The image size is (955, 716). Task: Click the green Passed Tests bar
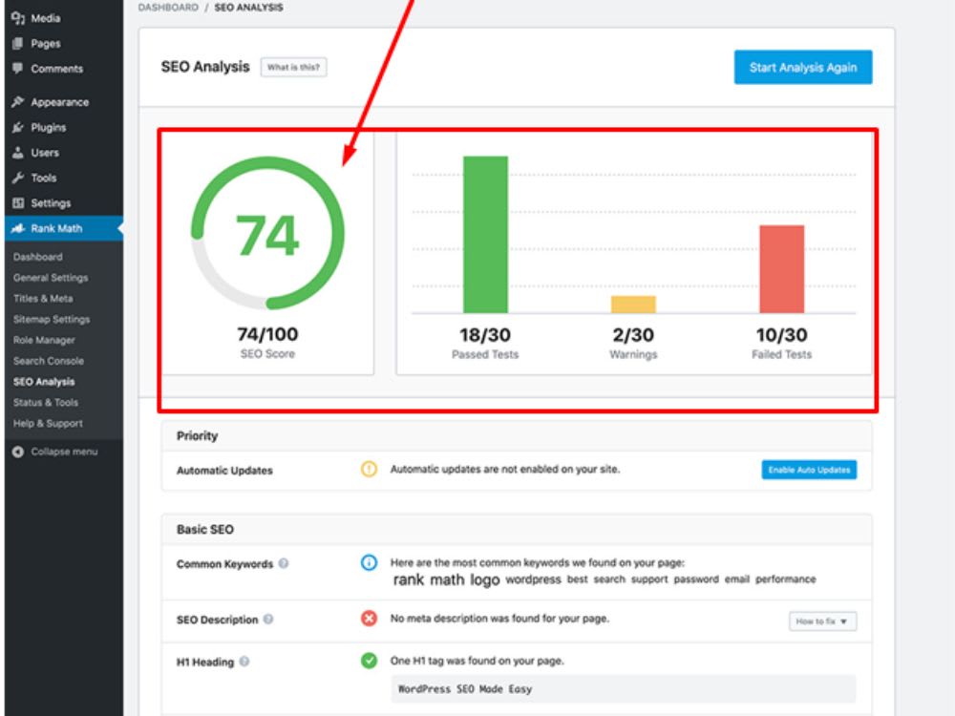[485, 235]
